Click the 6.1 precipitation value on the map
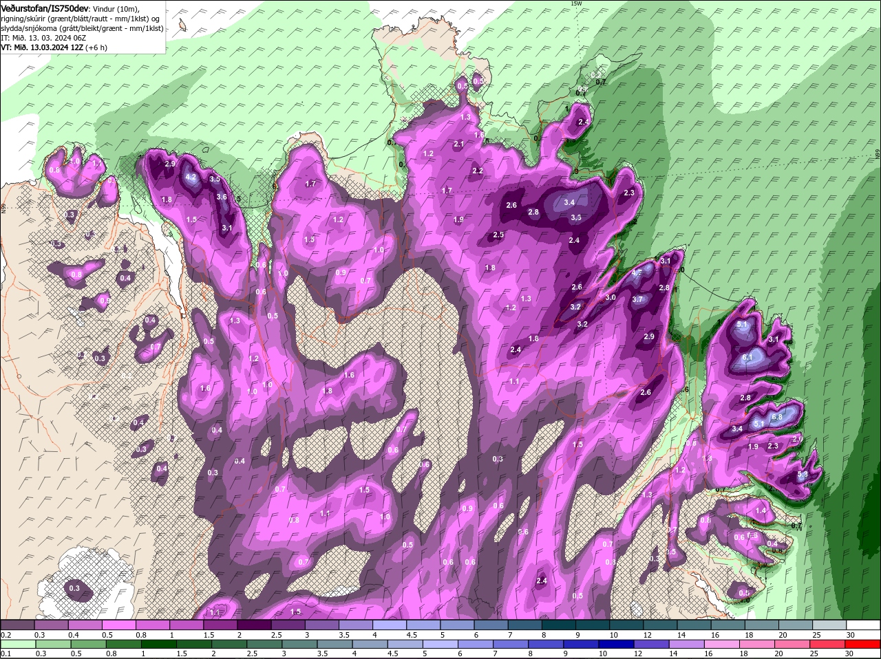Screen dimensions: 881x659 (748, 358)
